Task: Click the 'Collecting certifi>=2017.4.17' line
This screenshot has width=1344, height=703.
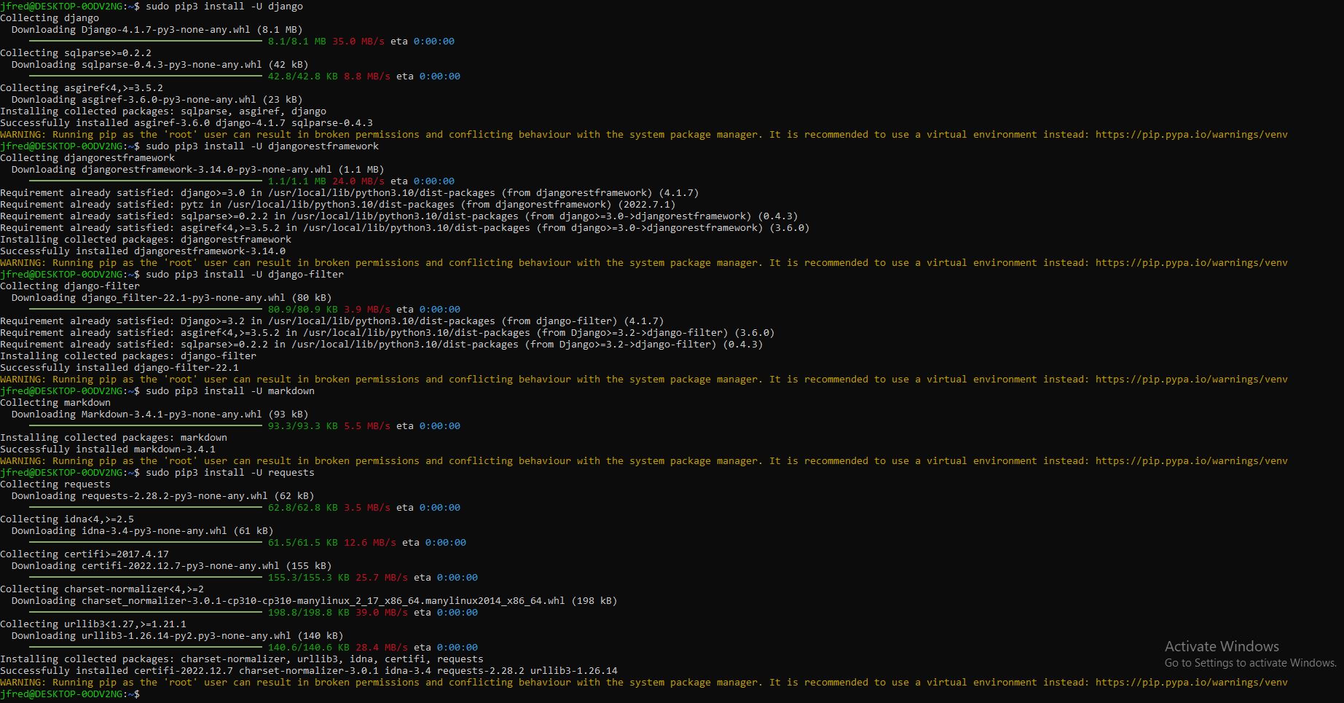Action: point(84,554)
